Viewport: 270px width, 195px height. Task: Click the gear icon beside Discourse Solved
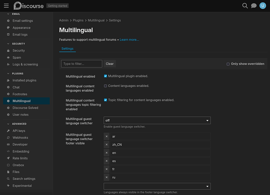(x=8, y=108)
